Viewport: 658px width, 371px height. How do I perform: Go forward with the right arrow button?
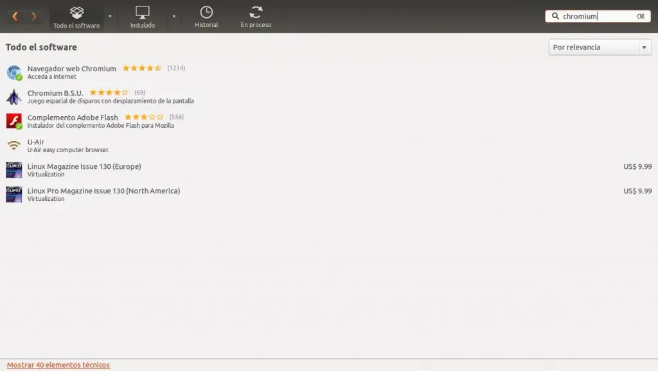[x=33, y=16]
